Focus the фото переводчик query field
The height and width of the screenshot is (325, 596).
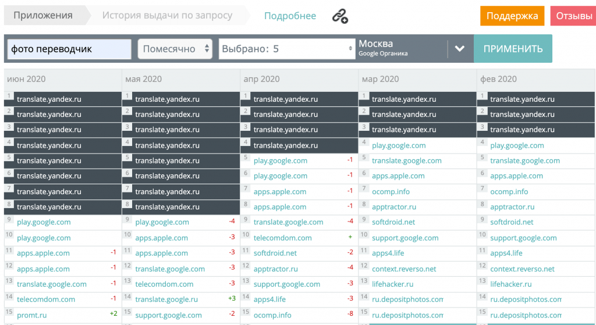(x=69, y=49)
